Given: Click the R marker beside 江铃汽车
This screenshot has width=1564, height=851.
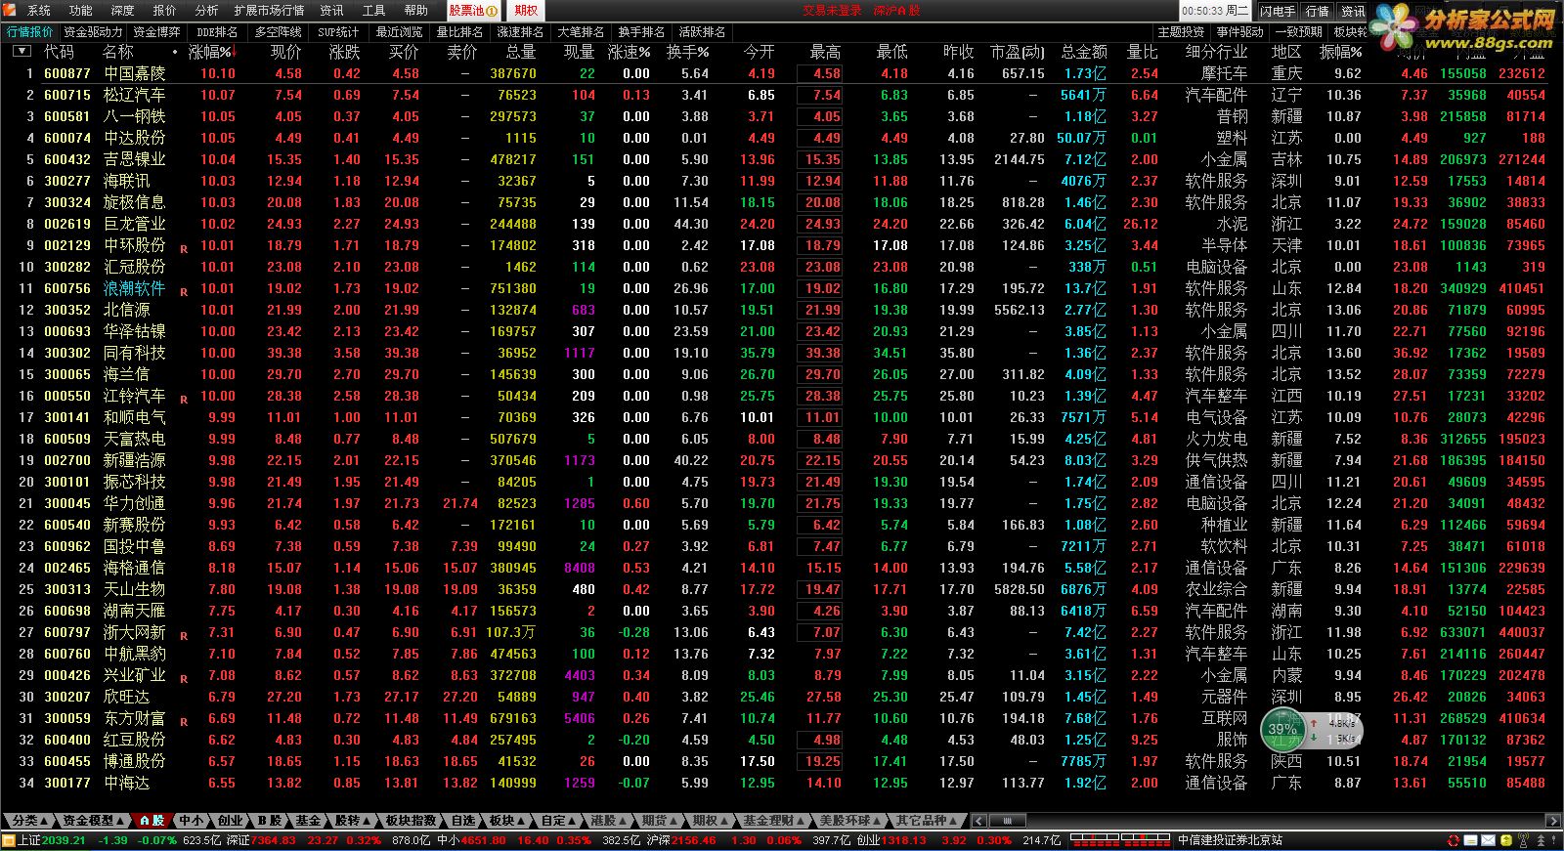Looking at the screenshot, I should tap(183, 401).
